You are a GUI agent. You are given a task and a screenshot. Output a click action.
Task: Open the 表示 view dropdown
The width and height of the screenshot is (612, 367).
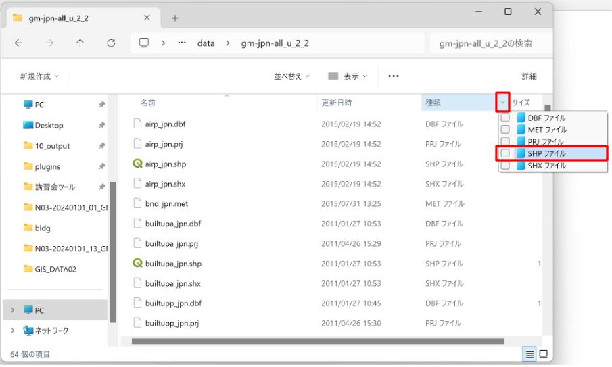tap(348, 76)
